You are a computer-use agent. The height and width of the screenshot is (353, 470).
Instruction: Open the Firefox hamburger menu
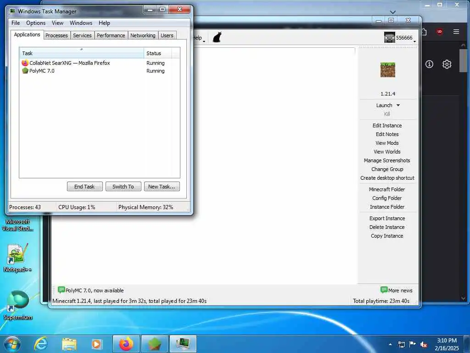click(x=456, y=32)
